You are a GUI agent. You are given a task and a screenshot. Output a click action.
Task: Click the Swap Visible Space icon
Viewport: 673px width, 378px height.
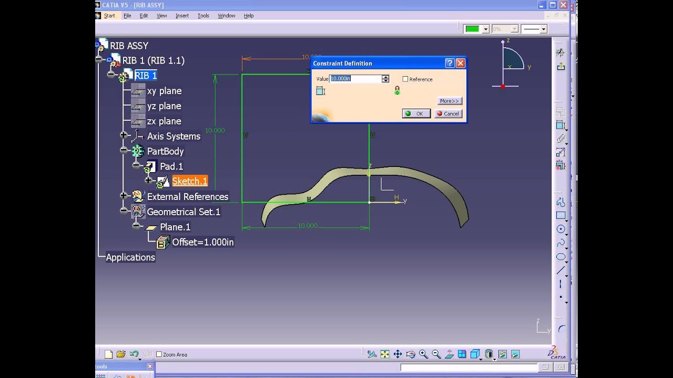[x=515, y=354]
